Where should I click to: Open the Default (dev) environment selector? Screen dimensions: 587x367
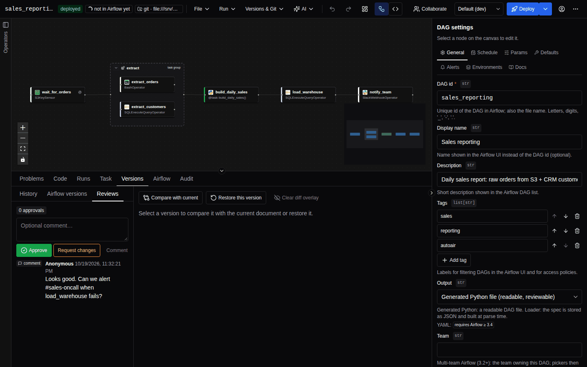point(479,9)
